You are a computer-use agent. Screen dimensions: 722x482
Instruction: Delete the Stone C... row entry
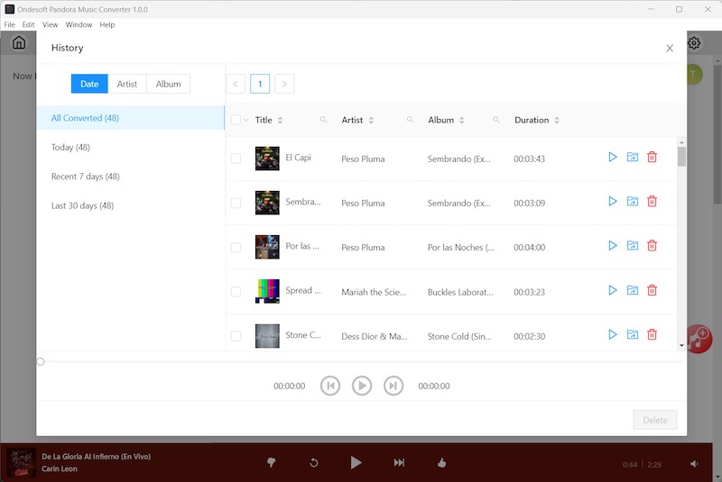coord(652,334)
